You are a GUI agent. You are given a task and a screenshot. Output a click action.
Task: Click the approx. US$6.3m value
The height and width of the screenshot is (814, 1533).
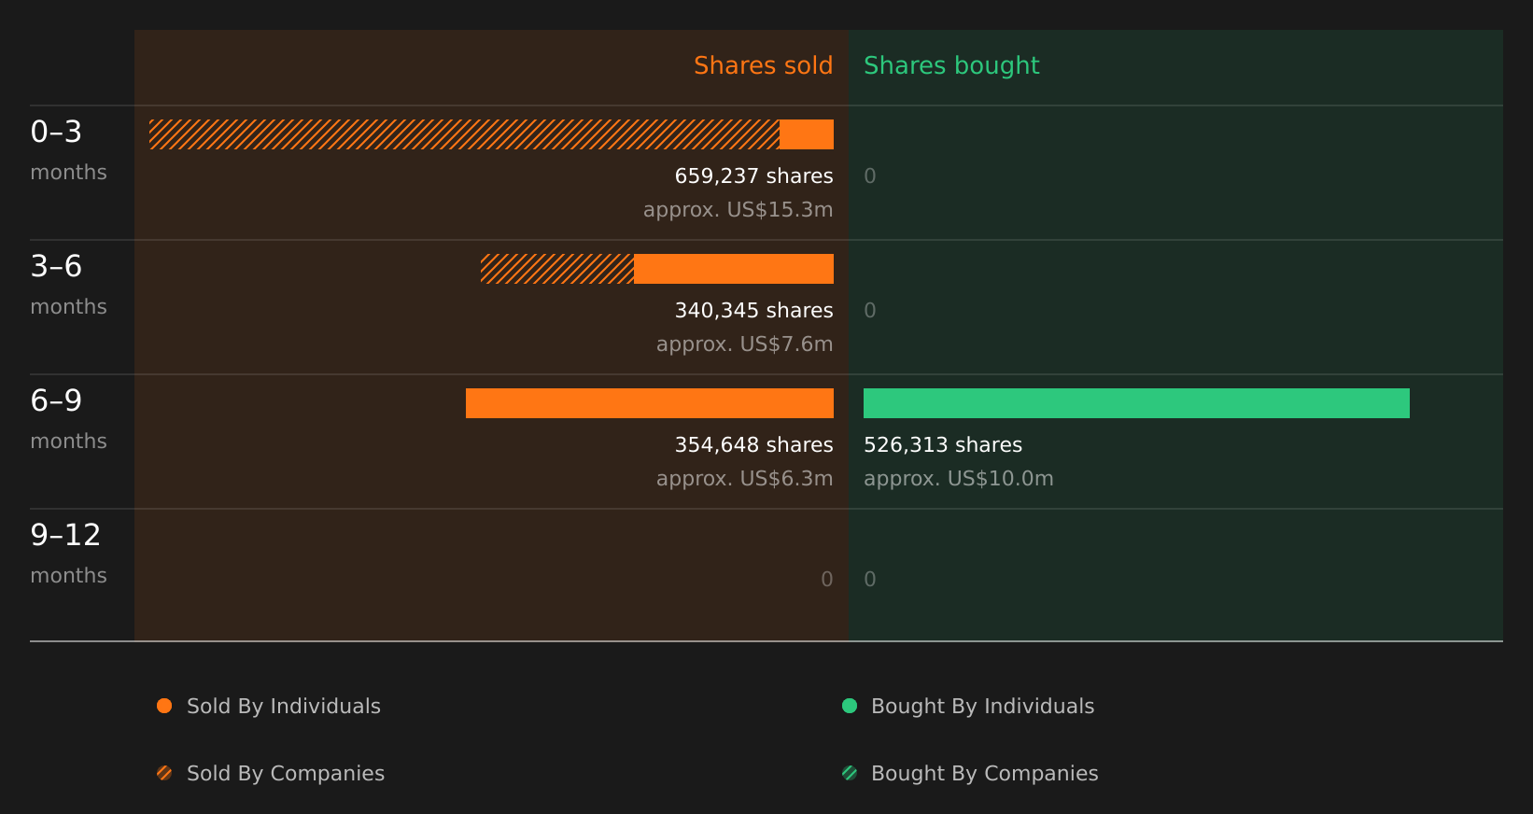pyautogui.click(x=744, y=479)
